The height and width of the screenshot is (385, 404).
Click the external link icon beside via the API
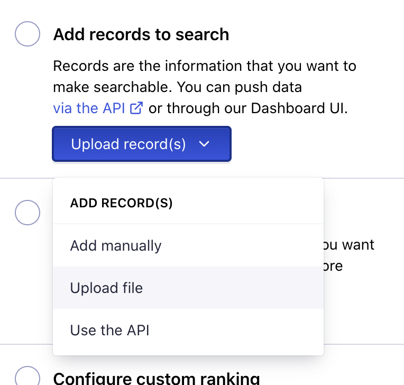136,108
